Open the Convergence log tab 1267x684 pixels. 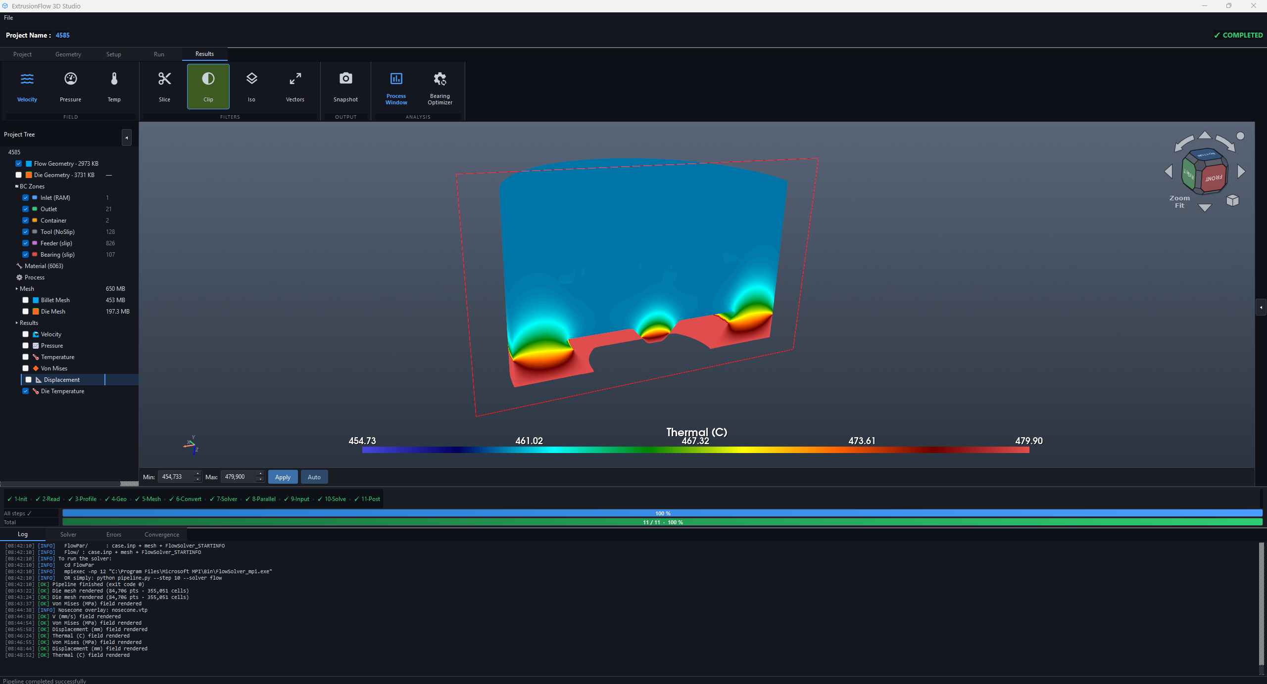pyautogui.click(x=162, y=535)
